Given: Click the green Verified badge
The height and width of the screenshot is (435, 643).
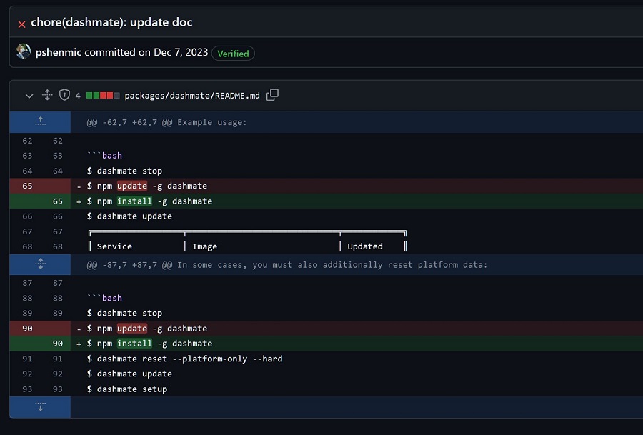Looking at the screenshot, I should [233, 54].
